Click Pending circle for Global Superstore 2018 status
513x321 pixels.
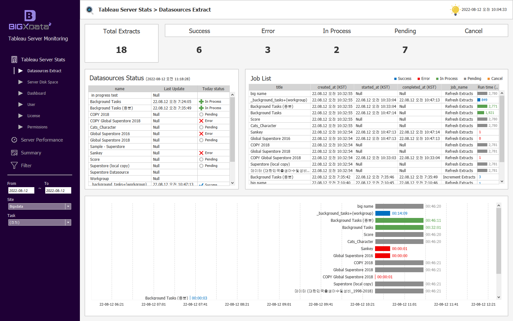coord(201,140)
